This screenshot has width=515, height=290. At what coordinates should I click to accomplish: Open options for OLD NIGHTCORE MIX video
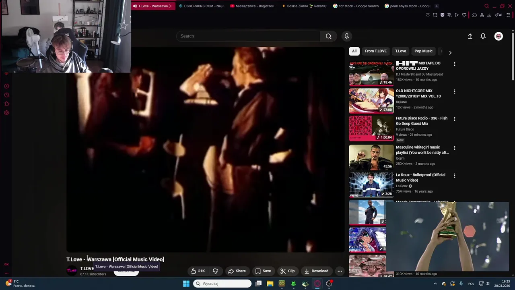click(455, 92)
